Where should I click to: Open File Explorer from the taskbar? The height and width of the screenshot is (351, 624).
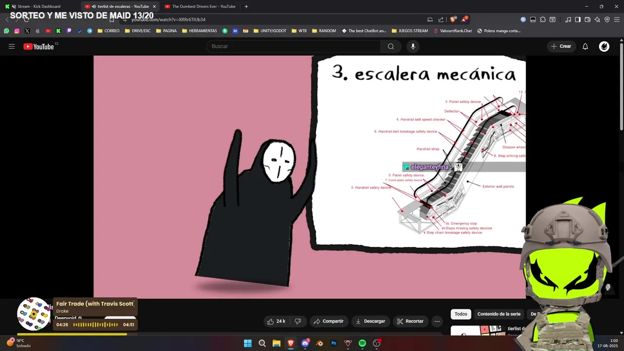pyautogui.click(x=276, y=343)
